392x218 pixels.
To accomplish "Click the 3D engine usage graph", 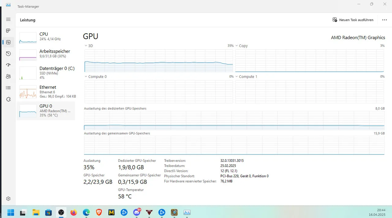I will (159, 61).
